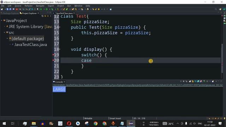Expand the JRE System Library node
Viewport: 226px width, 127px height.
point(5,26)
